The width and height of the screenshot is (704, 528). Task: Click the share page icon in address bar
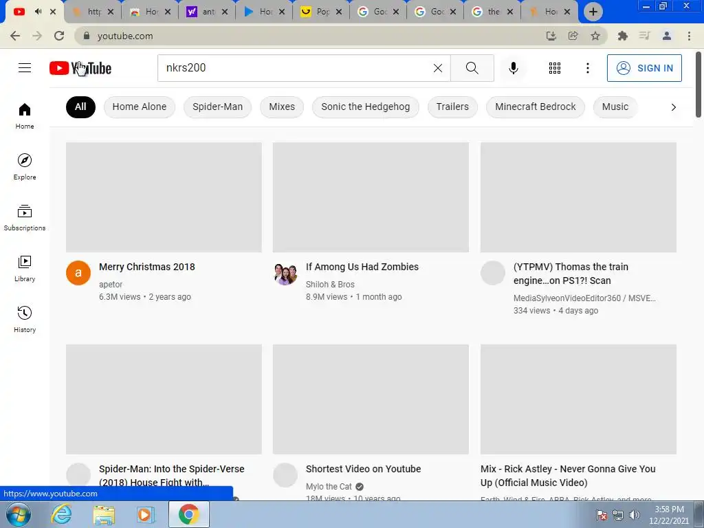573,36
